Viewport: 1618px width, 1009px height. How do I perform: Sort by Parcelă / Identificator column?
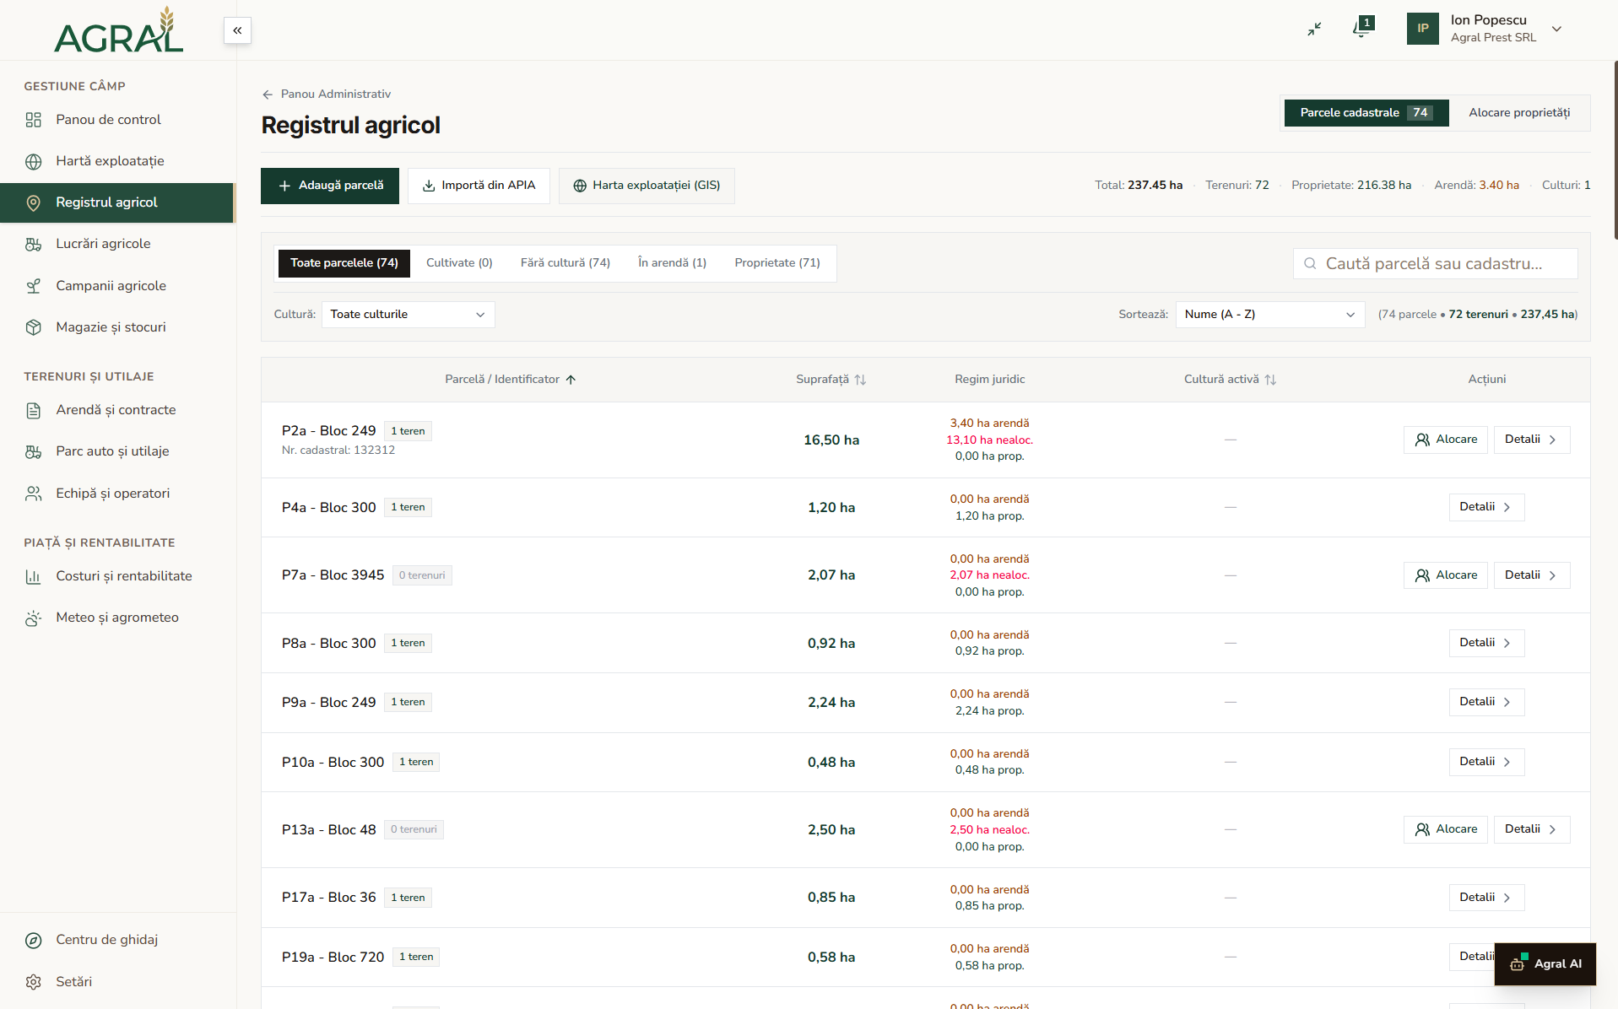tap(510, 380)
